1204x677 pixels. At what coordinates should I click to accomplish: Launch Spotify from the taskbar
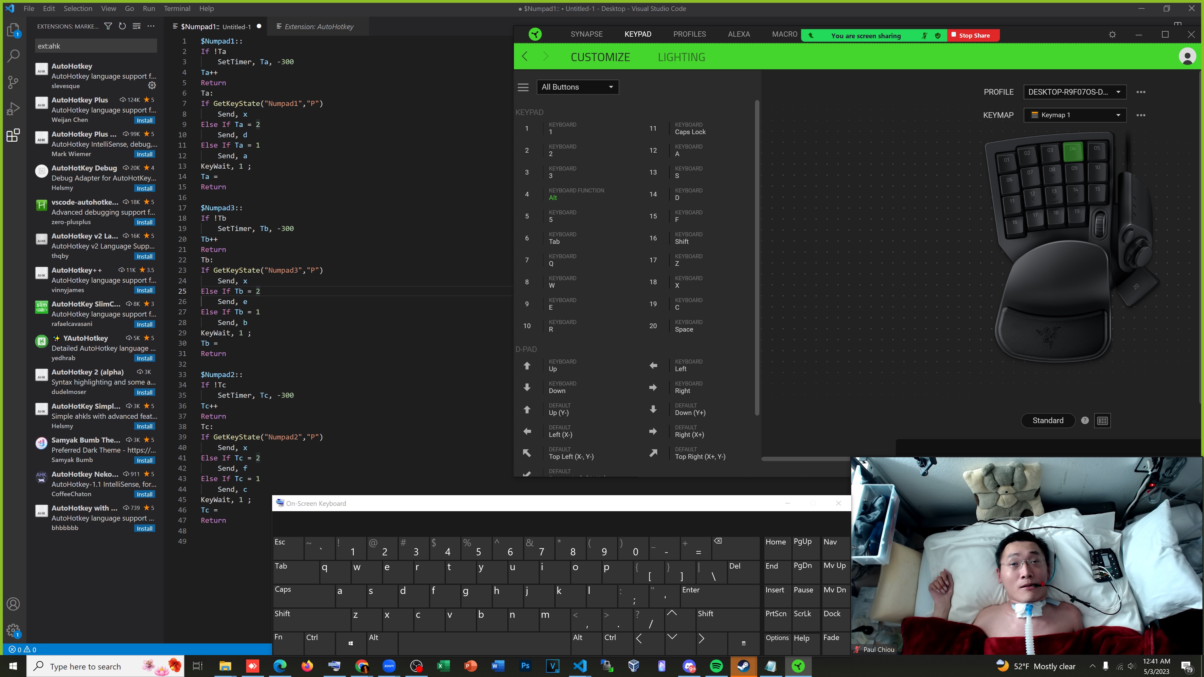(716, 666)
